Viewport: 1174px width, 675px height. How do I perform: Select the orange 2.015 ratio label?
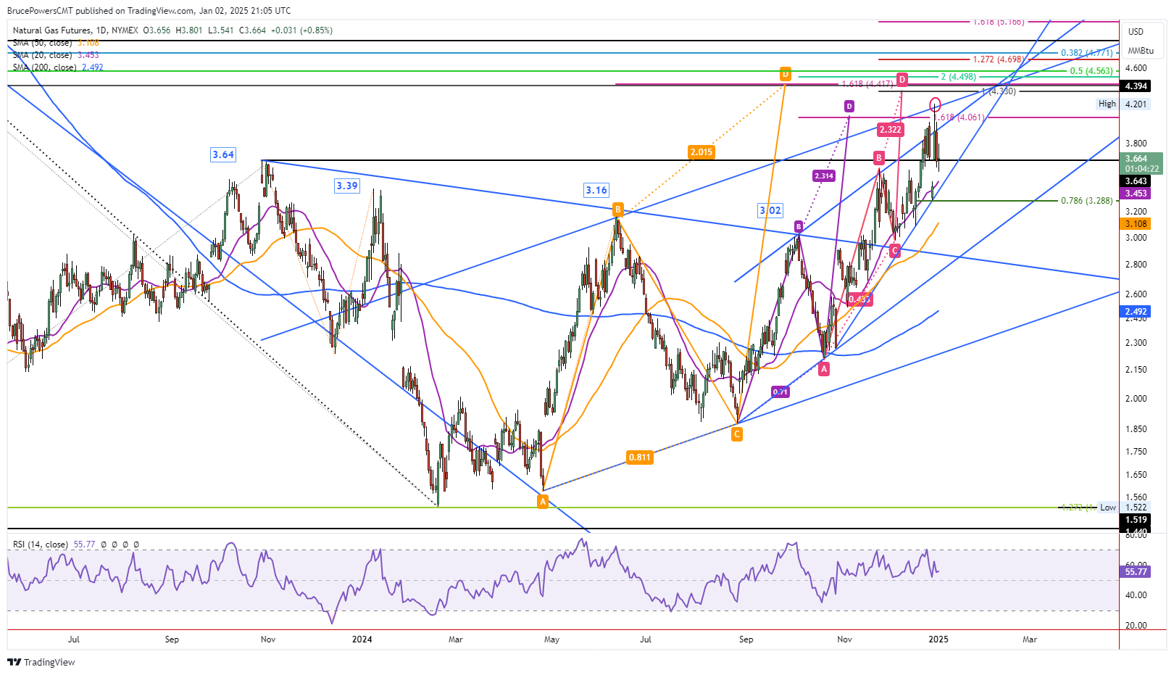pyautogui.click(x=702, y=152)
